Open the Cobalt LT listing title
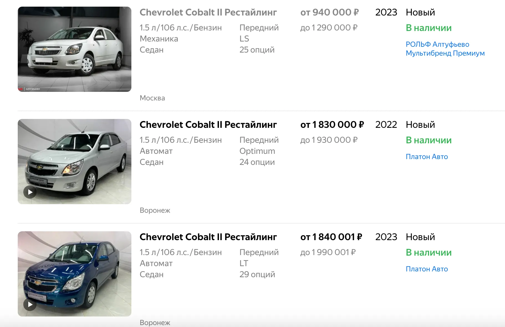Screen dimensions: 505x327 tap(208, 237)
